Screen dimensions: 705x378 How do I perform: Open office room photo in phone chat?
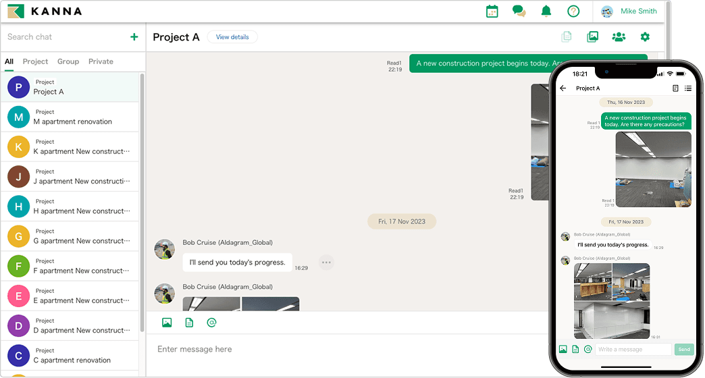(x=653, y=169)
